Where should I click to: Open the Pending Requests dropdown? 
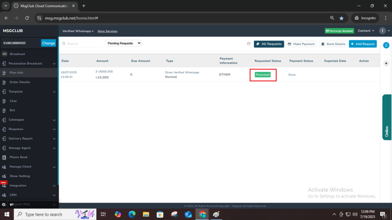coord(124,43)
